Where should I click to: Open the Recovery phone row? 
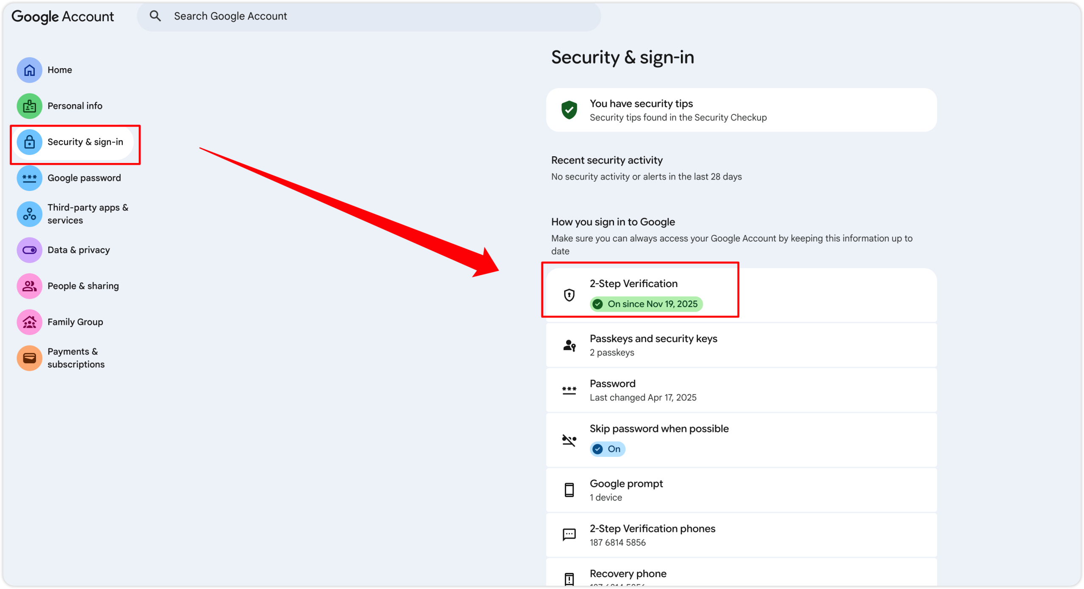pos(741,572)
